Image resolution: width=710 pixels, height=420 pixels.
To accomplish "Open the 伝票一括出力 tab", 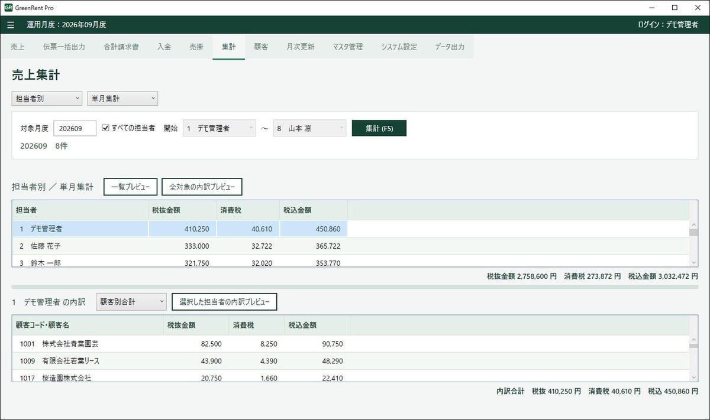I will point(64,47).
